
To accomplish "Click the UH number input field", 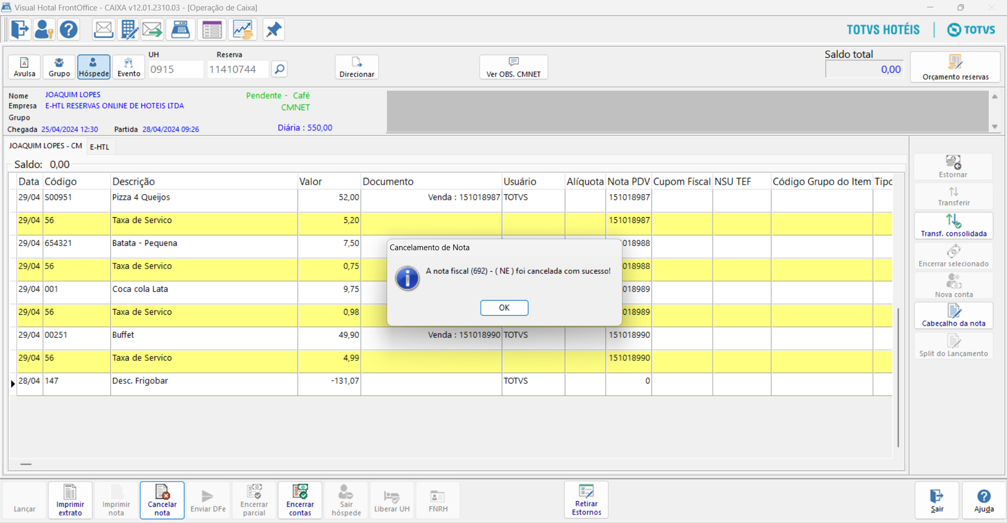I will point(175,69).
